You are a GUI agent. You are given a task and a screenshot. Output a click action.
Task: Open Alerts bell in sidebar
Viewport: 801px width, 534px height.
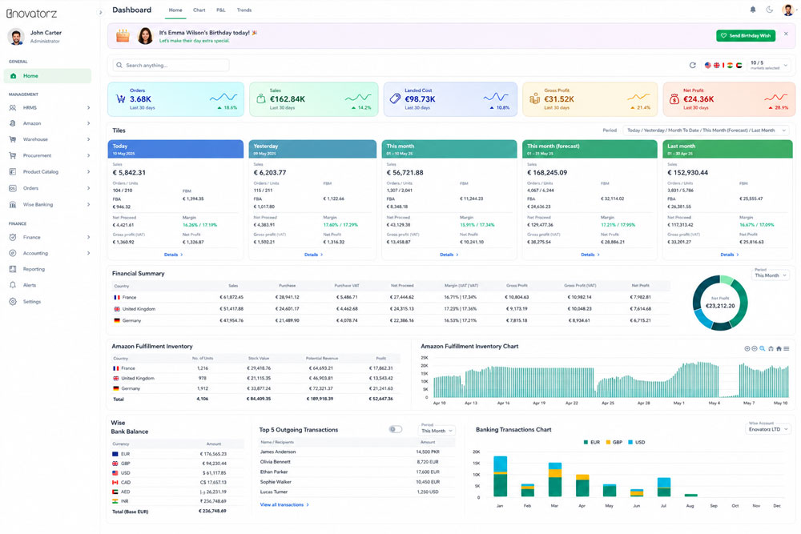(x=13, y=285)
